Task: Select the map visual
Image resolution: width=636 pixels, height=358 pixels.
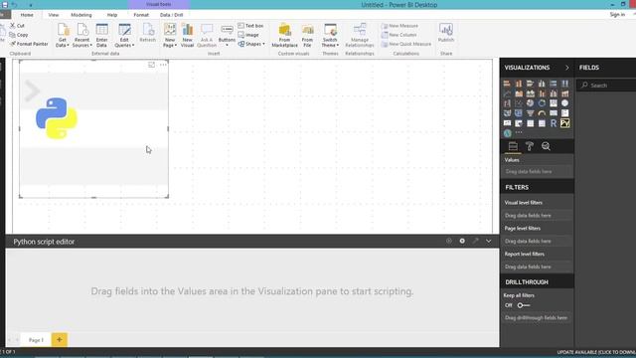Action: click(x=565, y=103)
